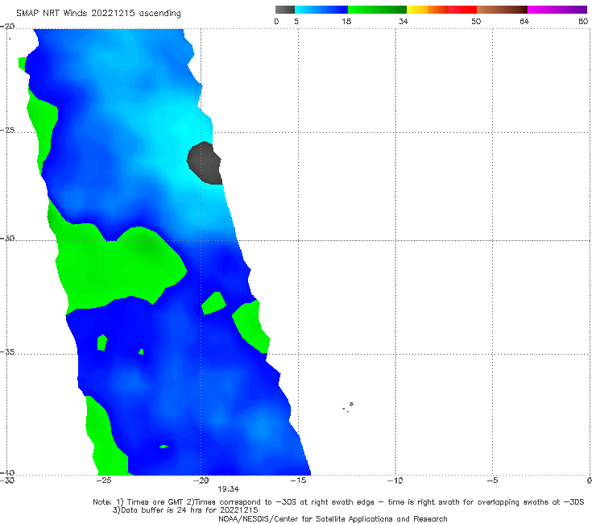Screen dimensions: 596x524
Task: Click the magenta-purple segment of the color bar
Action: pos(557,10)
